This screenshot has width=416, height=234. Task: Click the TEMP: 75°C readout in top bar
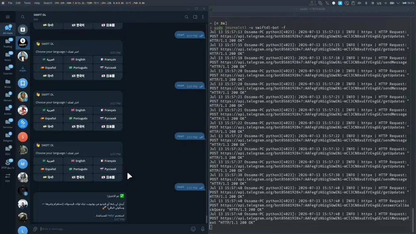[93, 3]
